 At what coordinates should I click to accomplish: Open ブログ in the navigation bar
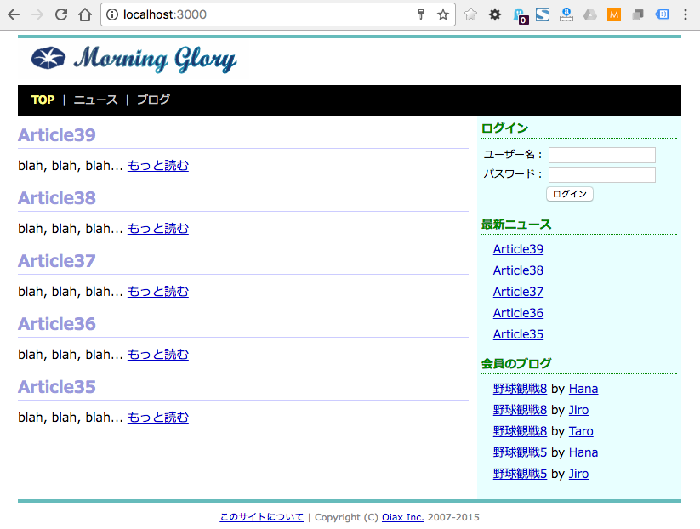(x=153, y=100)
